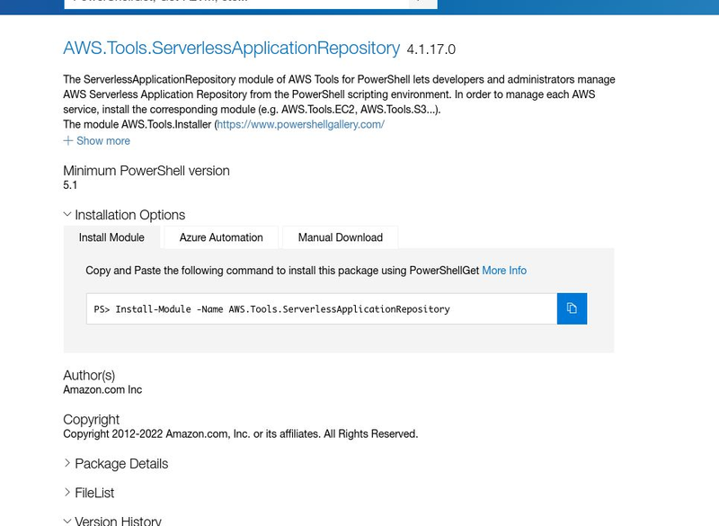Click the Copyright 2012-2022 Amazon.com text
Screen dimensions: 719x526
[x=241, y=433]
